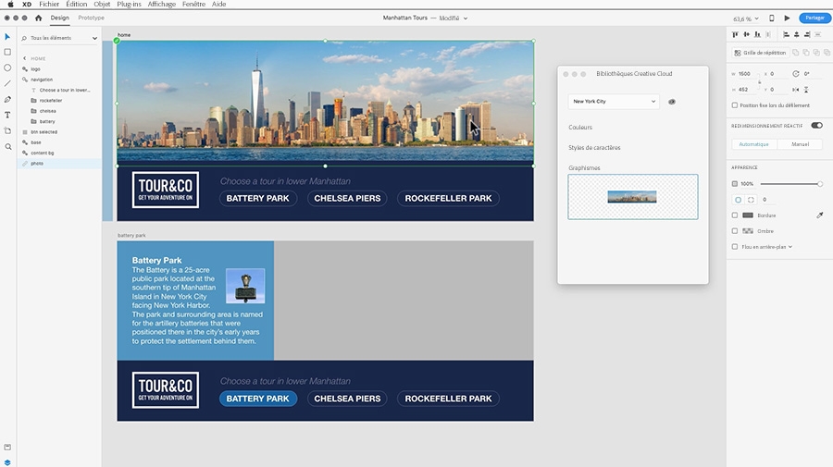833x467 pixels.
Task: Open mobile device preview icon
Action: 771,18
